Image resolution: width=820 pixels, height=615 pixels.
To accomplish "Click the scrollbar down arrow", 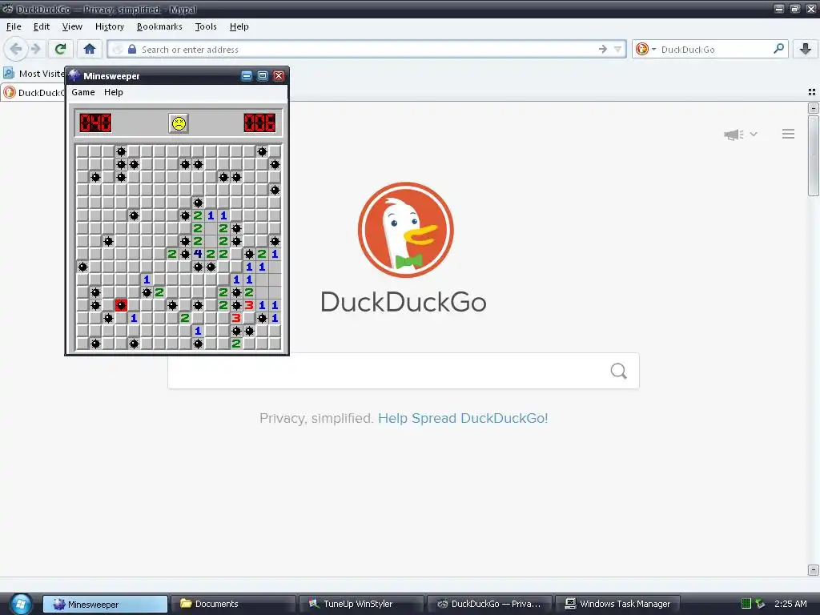I will [814, 569].
